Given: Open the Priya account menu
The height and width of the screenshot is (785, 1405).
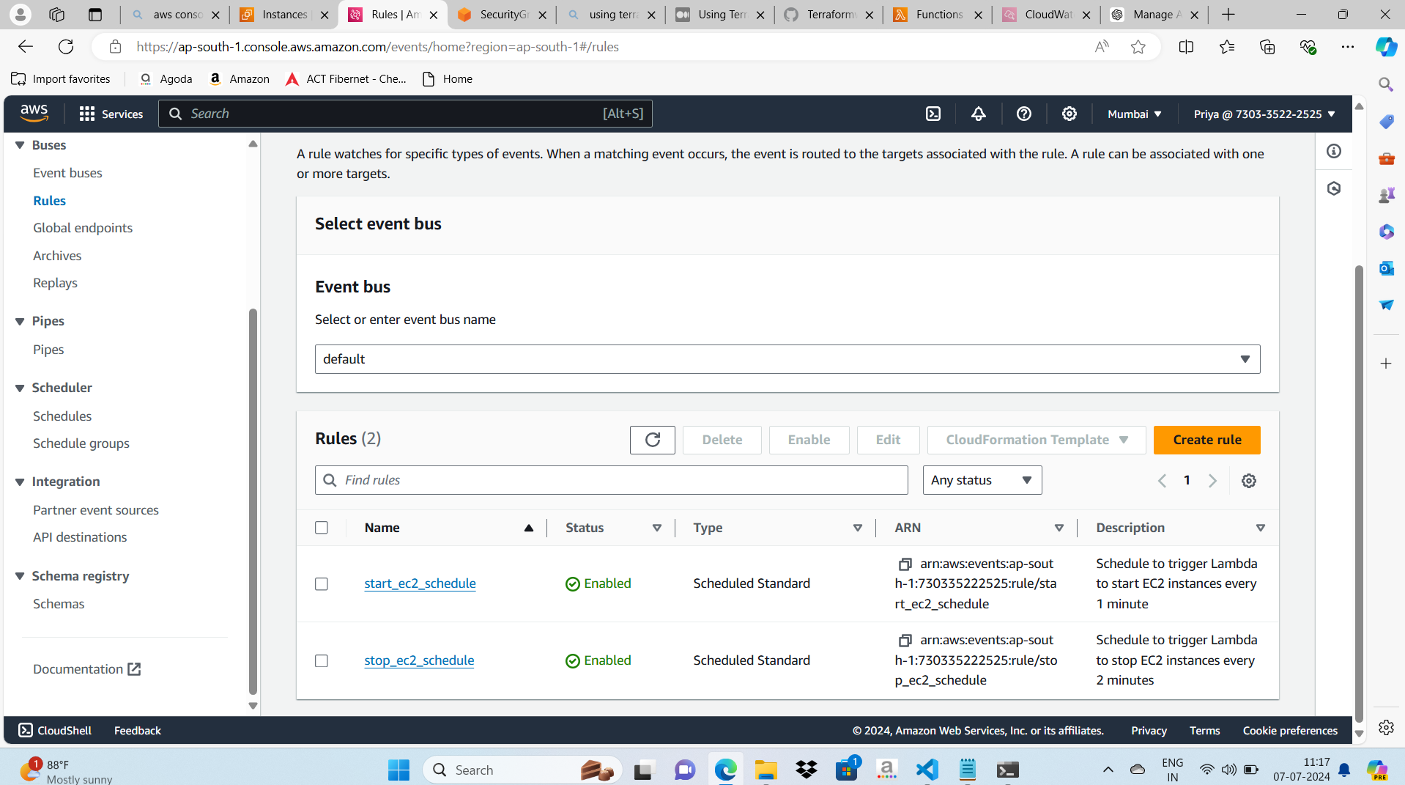Looking at the screenshot, I should pos(1264,114).
